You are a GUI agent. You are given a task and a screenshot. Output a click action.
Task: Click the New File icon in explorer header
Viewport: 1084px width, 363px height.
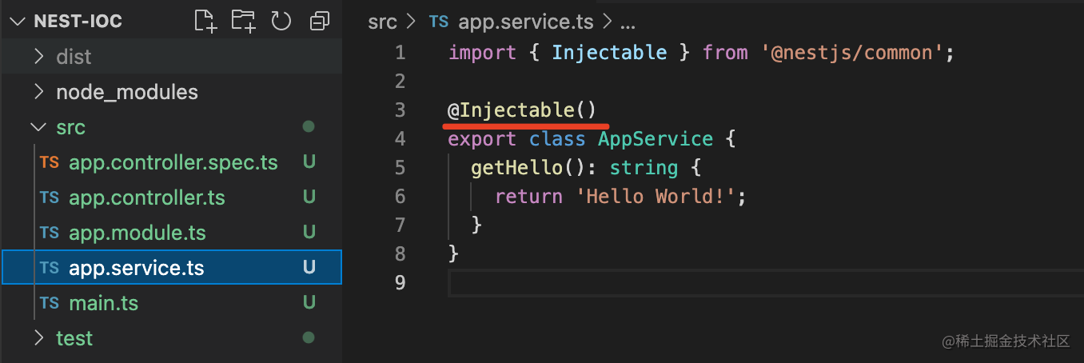205,22
